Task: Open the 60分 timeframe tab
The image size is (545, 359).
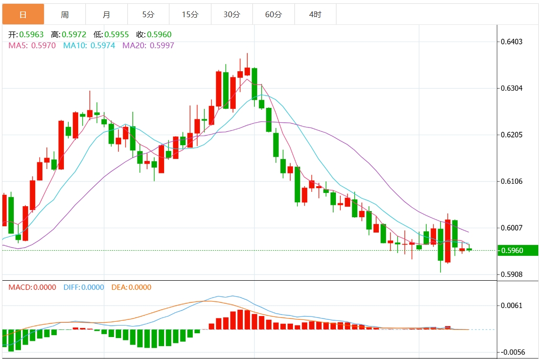Action: click(273, 14)
